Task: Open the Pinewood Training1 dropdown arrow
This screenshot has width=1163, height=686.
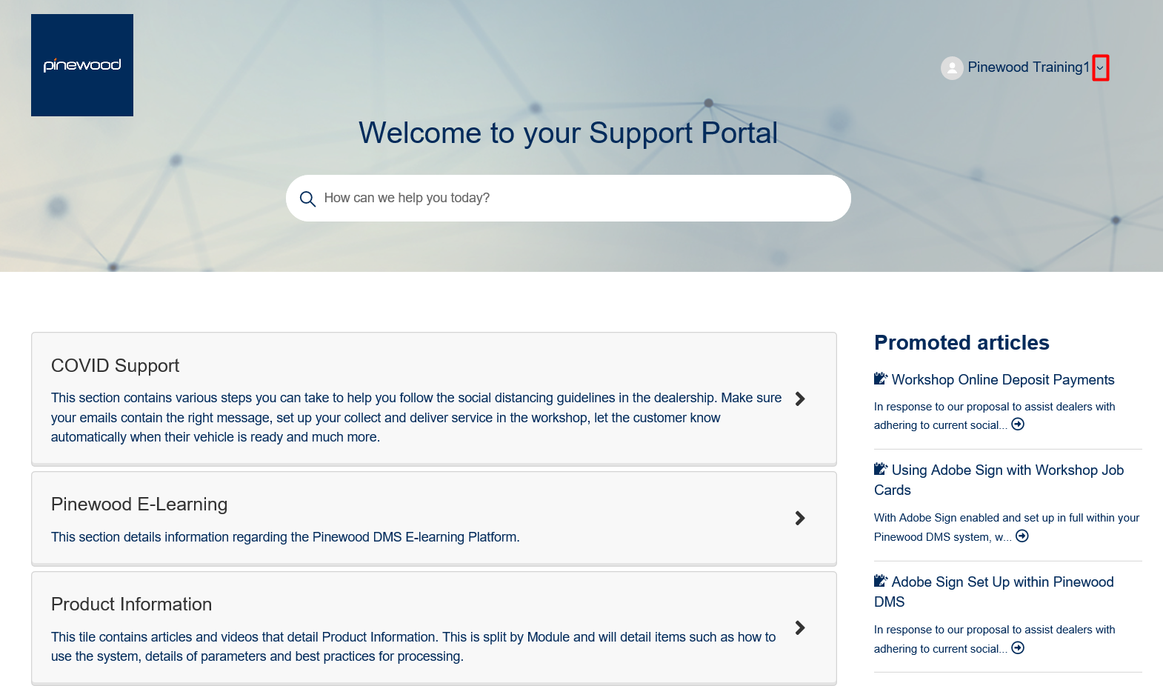Action: (1101, 68)
